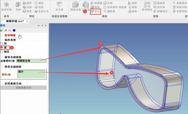Image resolution: width=188 pixels, height=114 pixels.
Task: Click the 抽壳 shell tool
Action: (x=95, y=7)
